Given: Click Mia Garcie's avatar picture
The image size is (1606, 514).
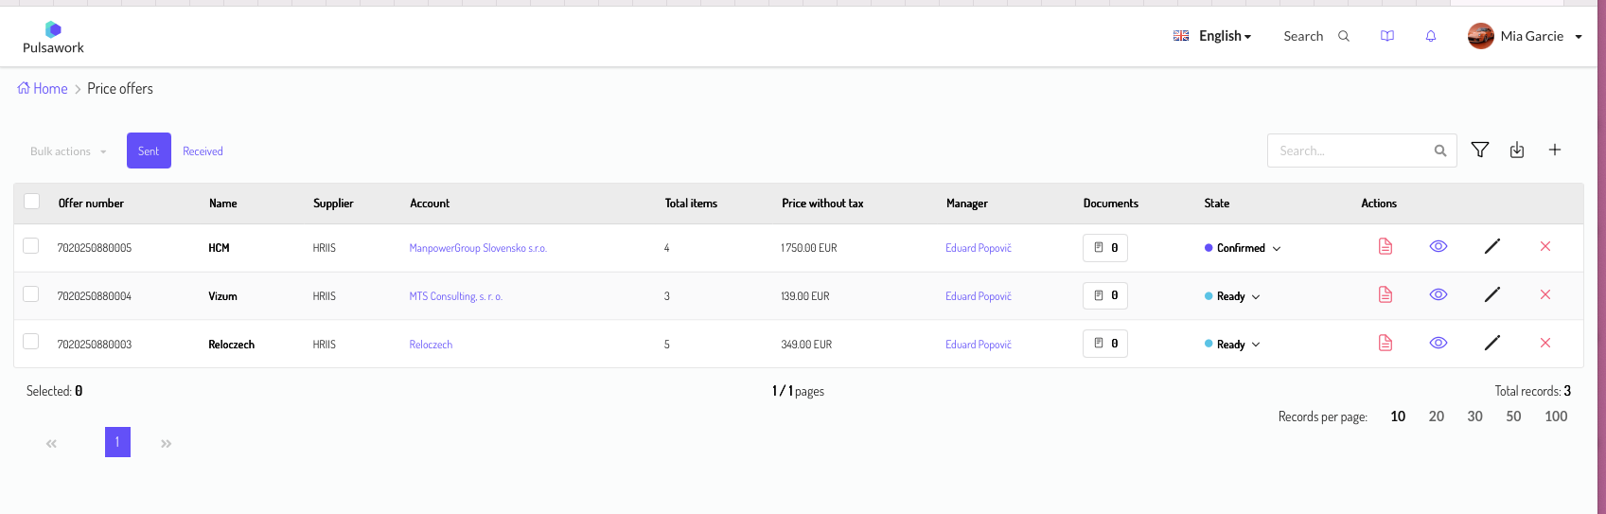Looking at the screenshot, I should 1480,36.
